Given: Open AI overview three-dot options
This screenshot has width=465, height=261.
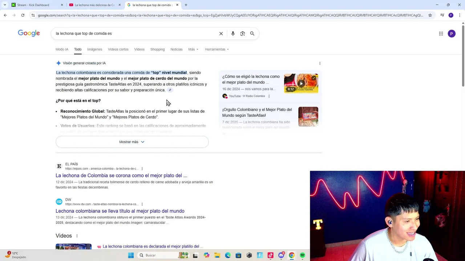Looking at the screenshot, I should click(x=320, y=63).
